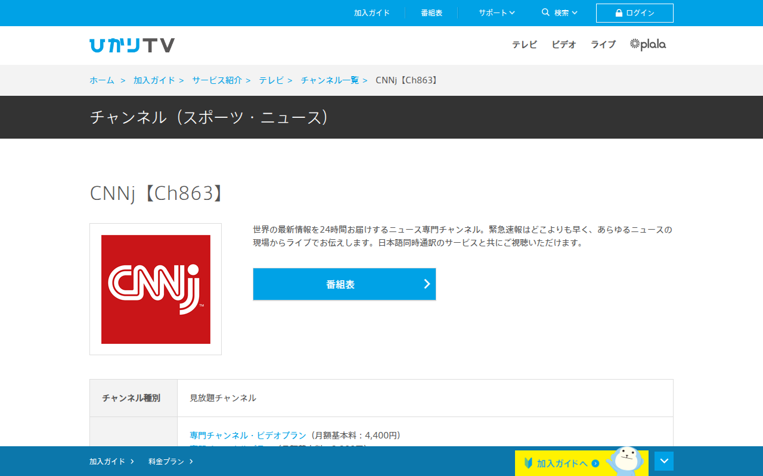Click the beginner leaf icon on the yellow banner
This screenshot has height=476, width=763.
[x=528, y=463]
